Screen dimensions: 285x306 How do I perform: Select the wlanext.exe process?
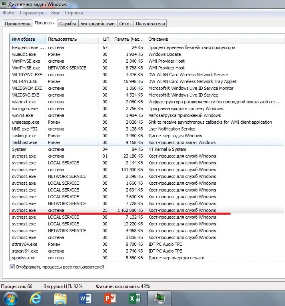click(147, 102)
